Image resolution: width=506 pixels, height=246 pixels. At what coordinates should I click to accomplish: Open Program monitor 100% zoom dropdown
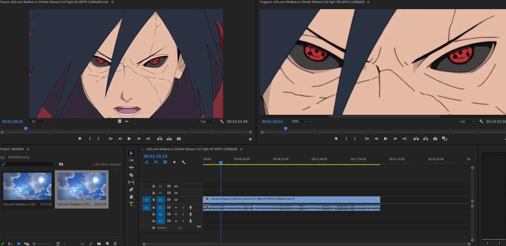299,122
